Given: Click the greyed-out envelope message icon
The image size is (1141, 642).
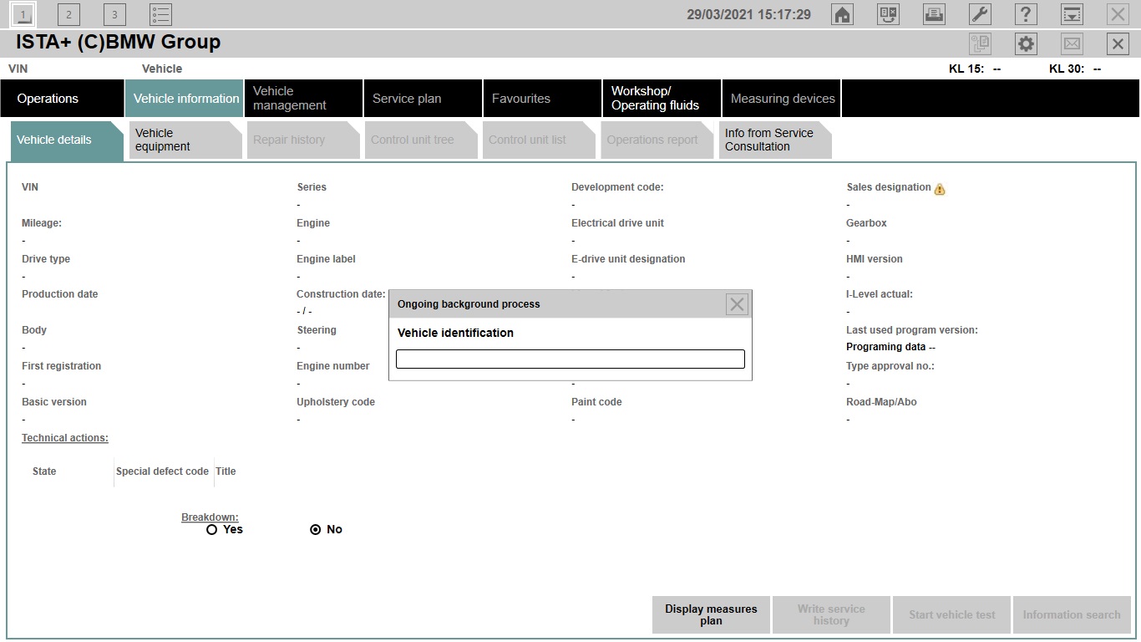Looking at the screenshot, I should [x=1072, y=44].
